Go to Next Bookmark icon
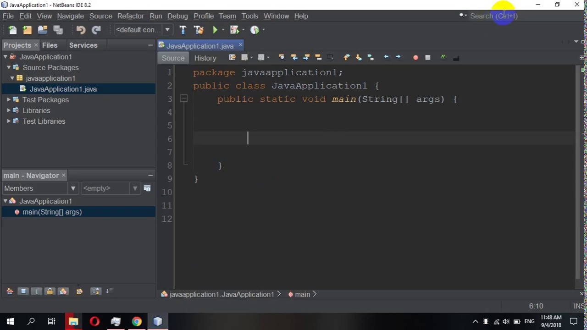587x330 pixels. (x=359, y=57)
